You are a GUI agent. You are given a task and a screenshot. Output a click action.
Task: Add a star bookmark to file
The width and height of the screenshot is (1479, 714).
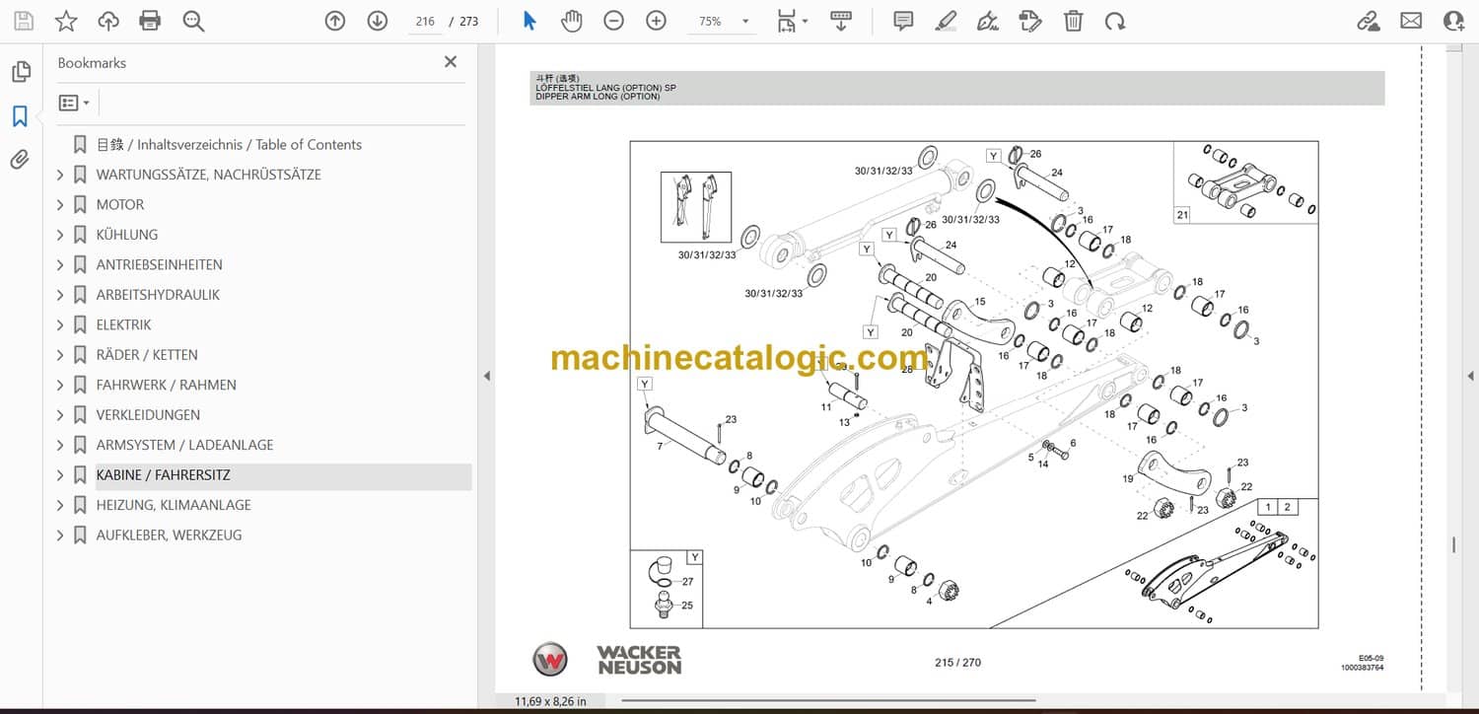pyautogui.click(x=66, y=21)
